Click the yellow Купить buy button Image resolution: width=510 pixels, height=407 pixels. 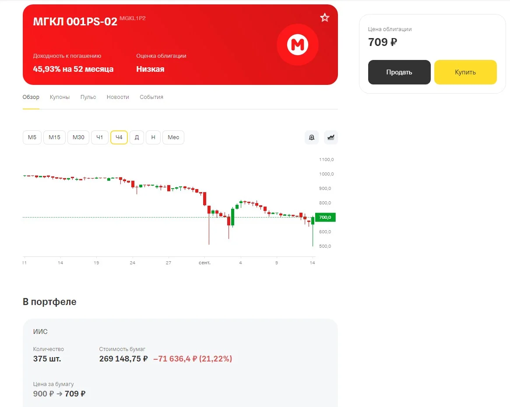(465, 72)
